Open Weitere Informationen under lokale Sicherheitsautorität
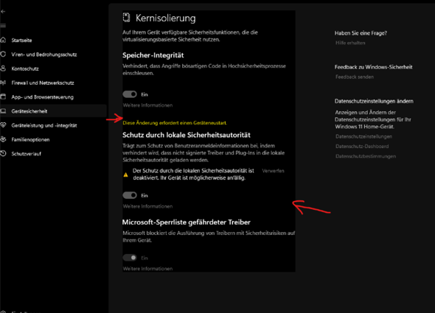This screenshot has height=313, width=435. click(147, 206)
